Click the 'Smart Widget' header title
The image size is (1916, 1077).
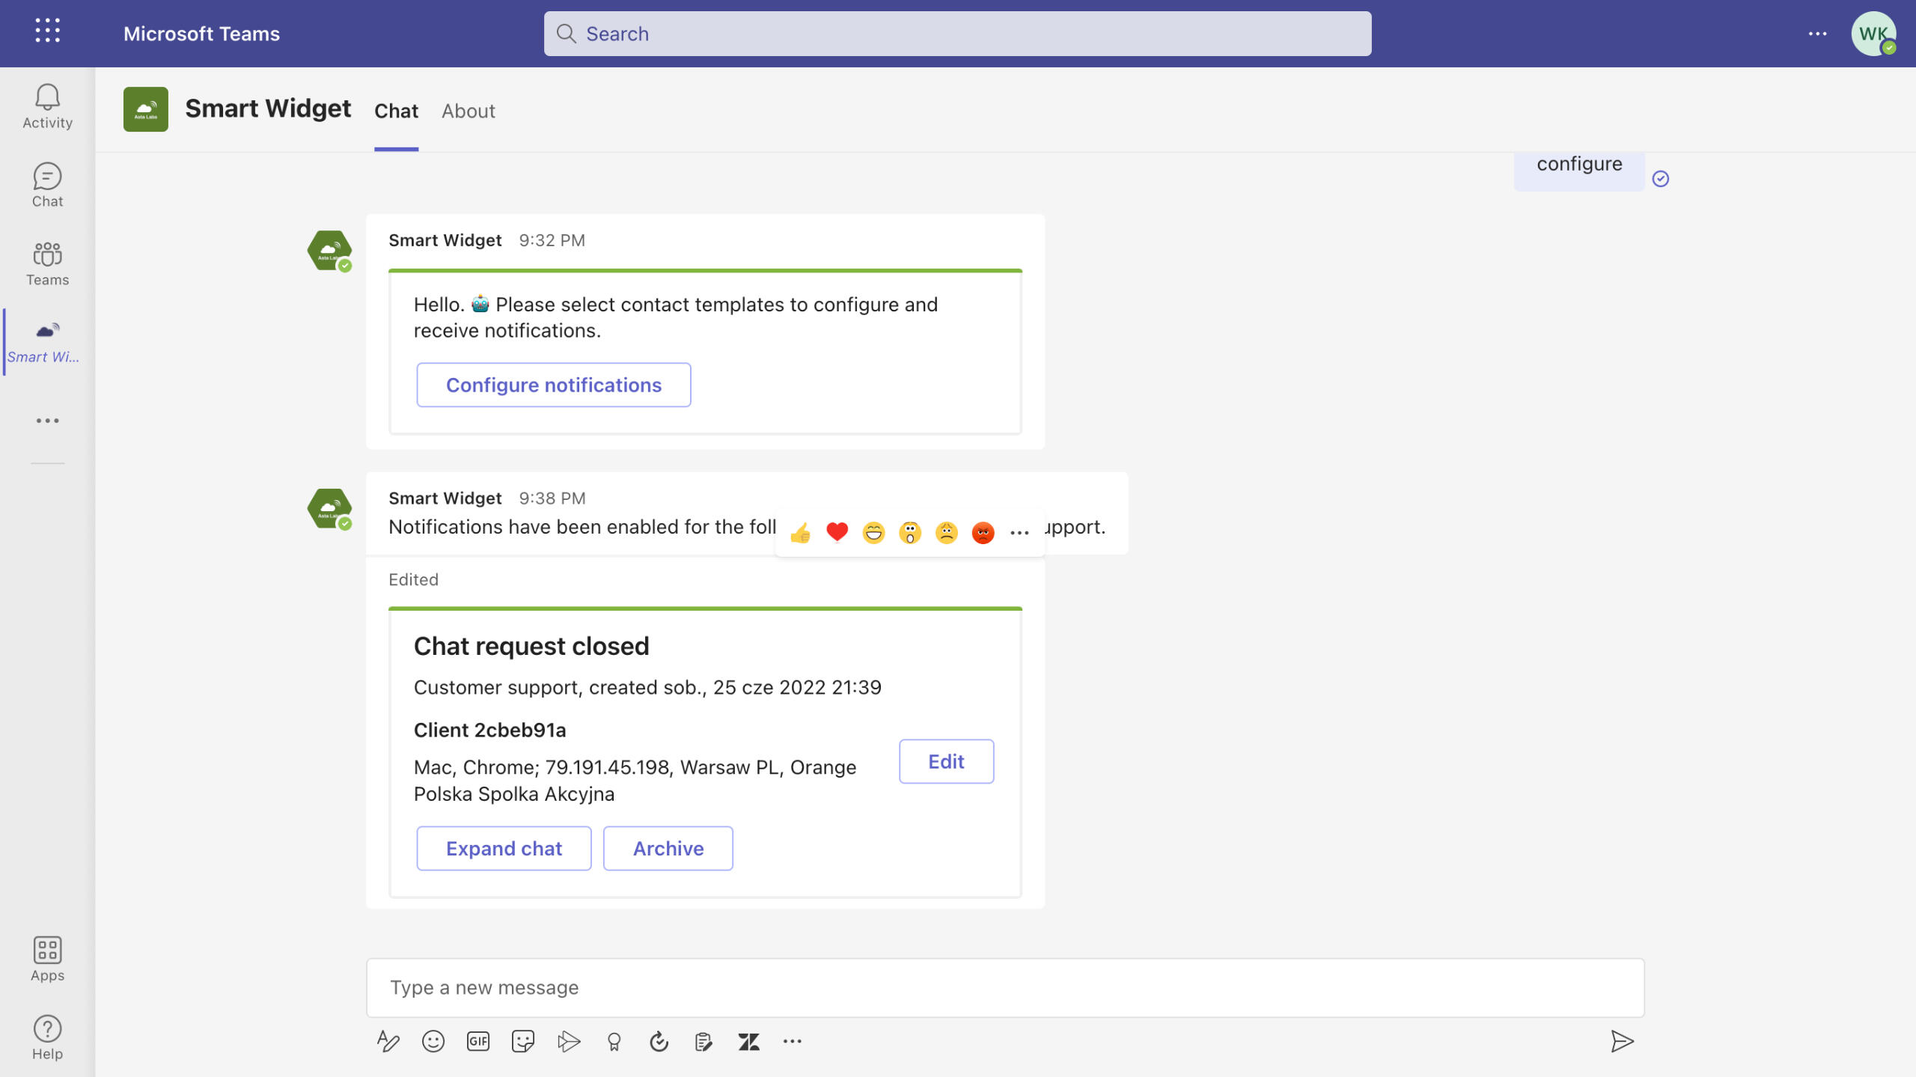[268, 109]
